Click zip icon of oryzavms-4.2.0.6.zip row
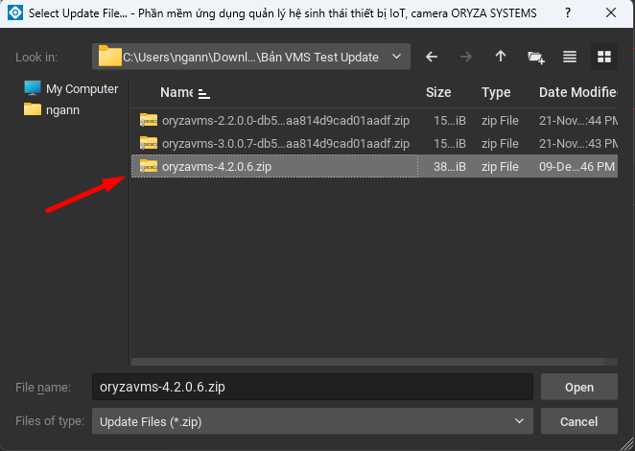The width and height of the screenshot is (635, 451). (149, 166)
